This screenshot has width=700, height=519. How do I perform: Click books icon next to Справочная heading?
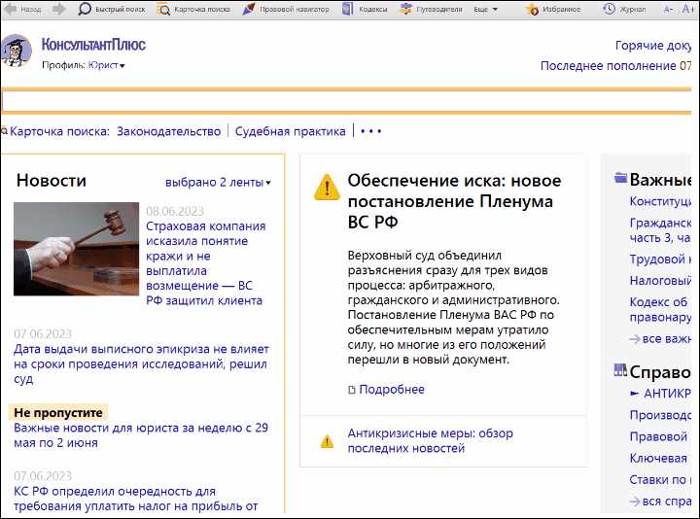pyautogui.click(x=620, y=370)
